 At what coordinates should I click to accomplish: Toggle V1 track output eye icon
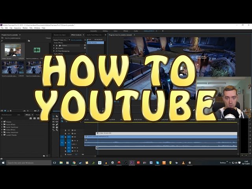pyautogui.click(x=75, y=137)
